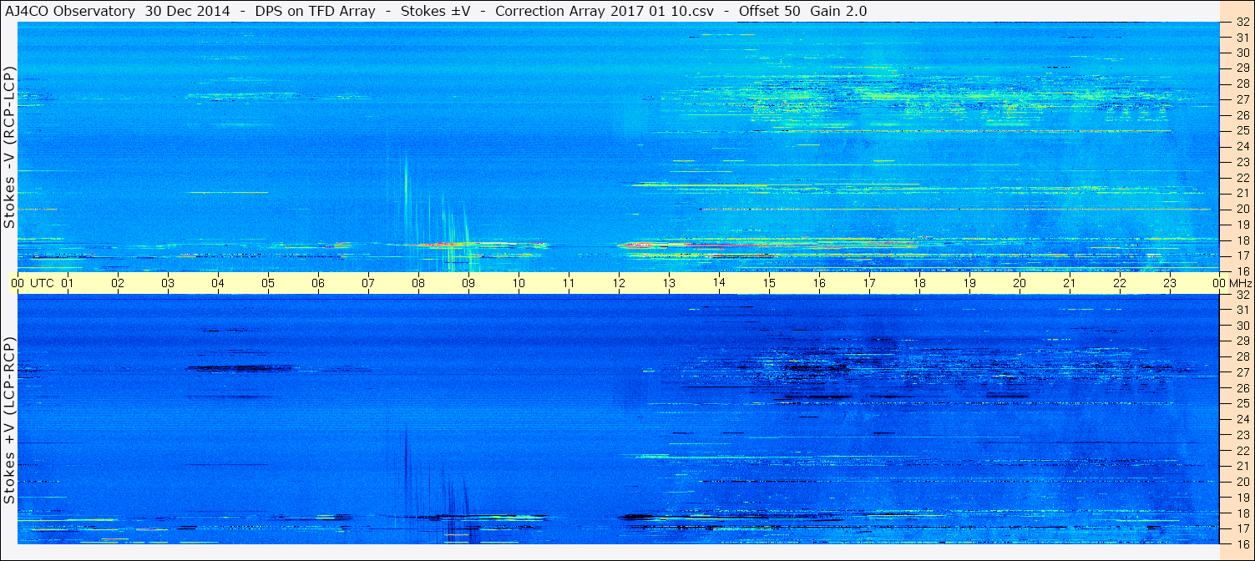The width and height of the screenshot is (1255, 561).
Task: Select the '30 Dec 2014' date in the header
Action: click(188, 11)
